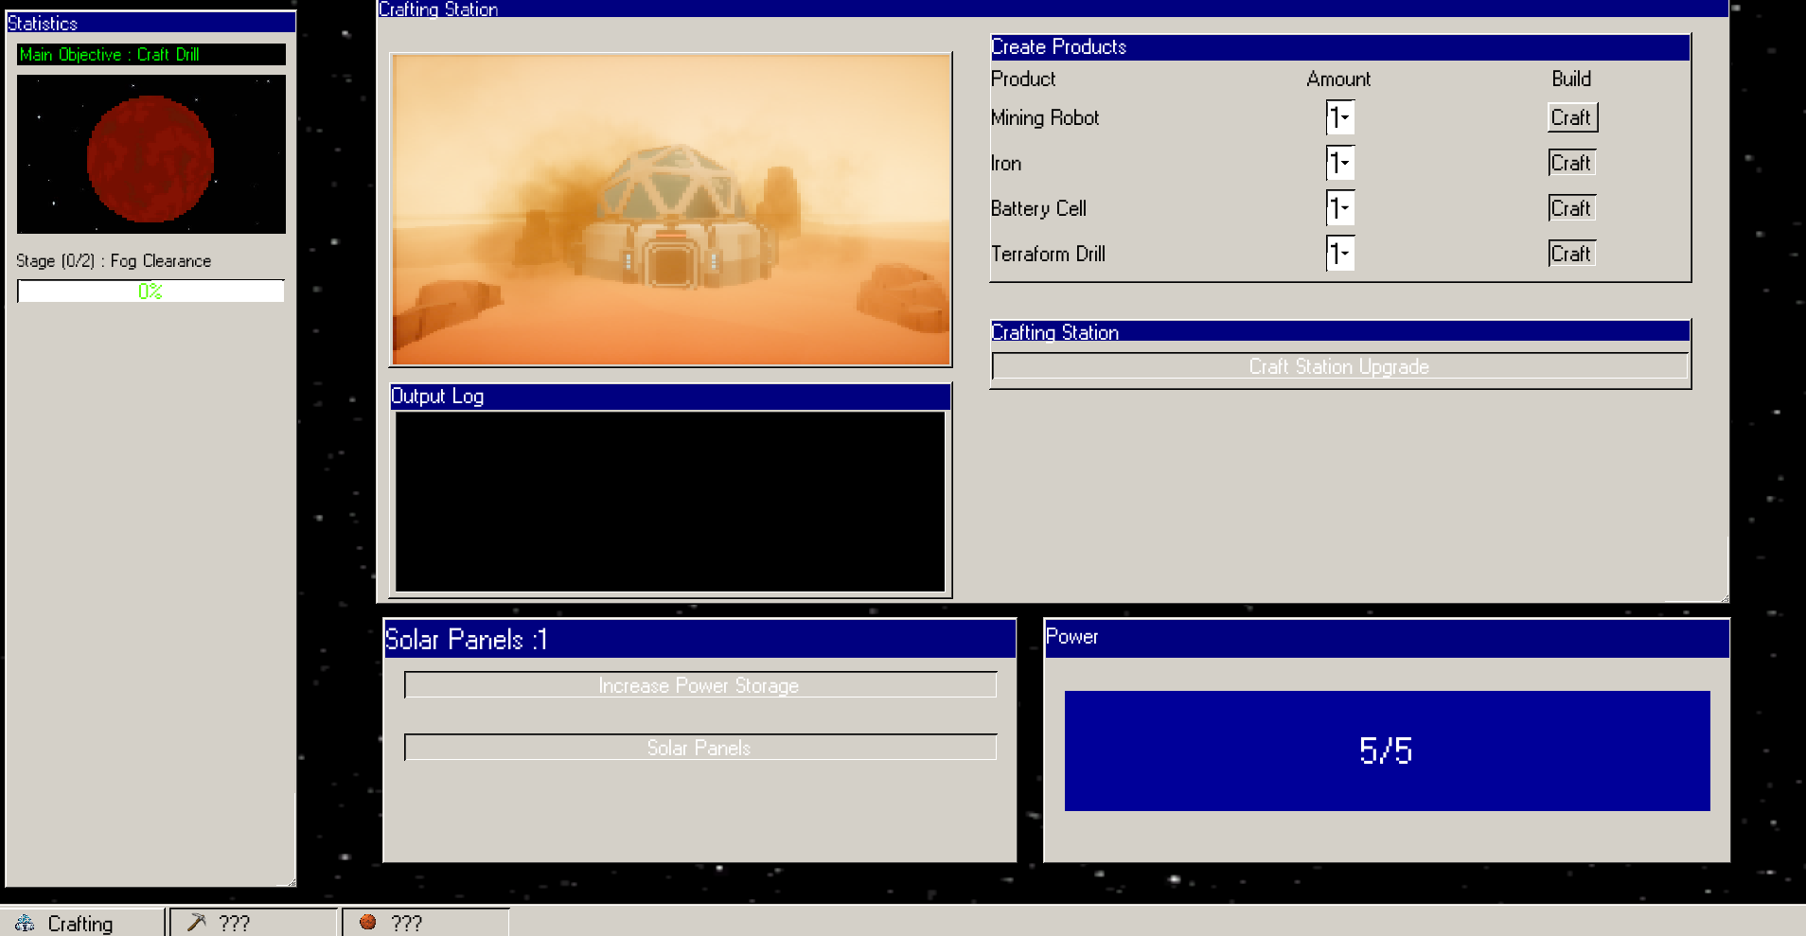
Task: Craft Iron
Action: pos(1572,163)
